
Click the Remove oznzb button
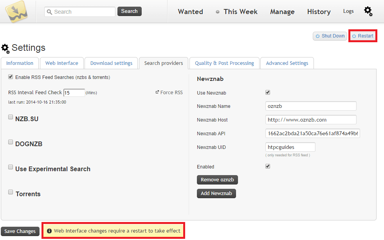click(217, 180)
